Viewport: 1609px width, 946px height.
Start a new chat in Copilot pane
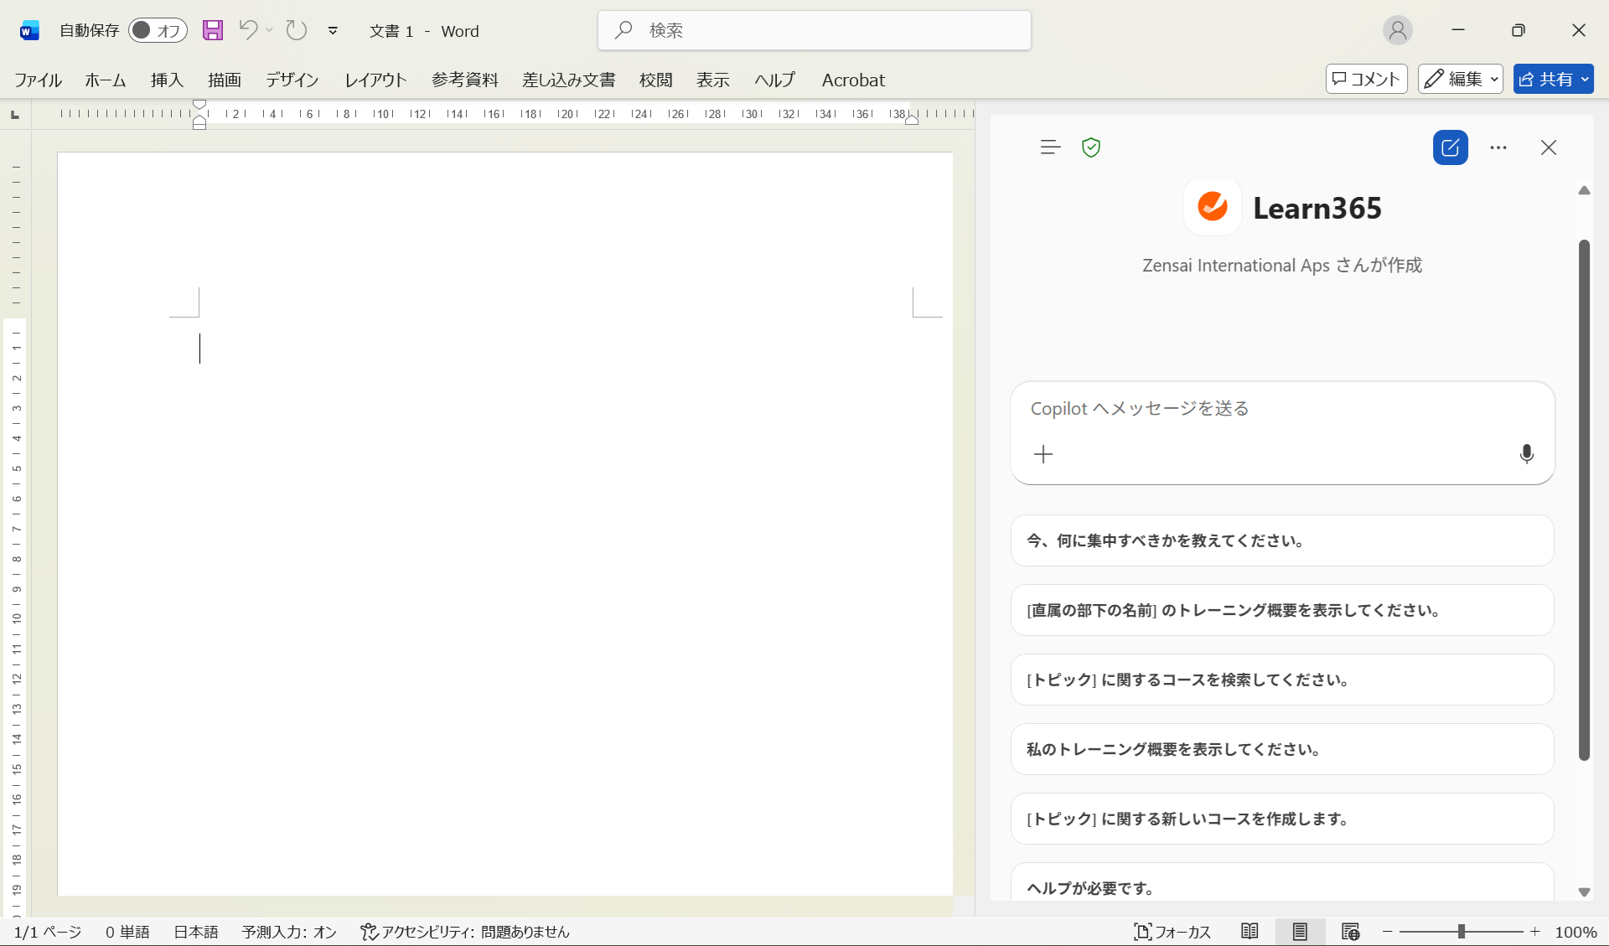coord(1450,147)
